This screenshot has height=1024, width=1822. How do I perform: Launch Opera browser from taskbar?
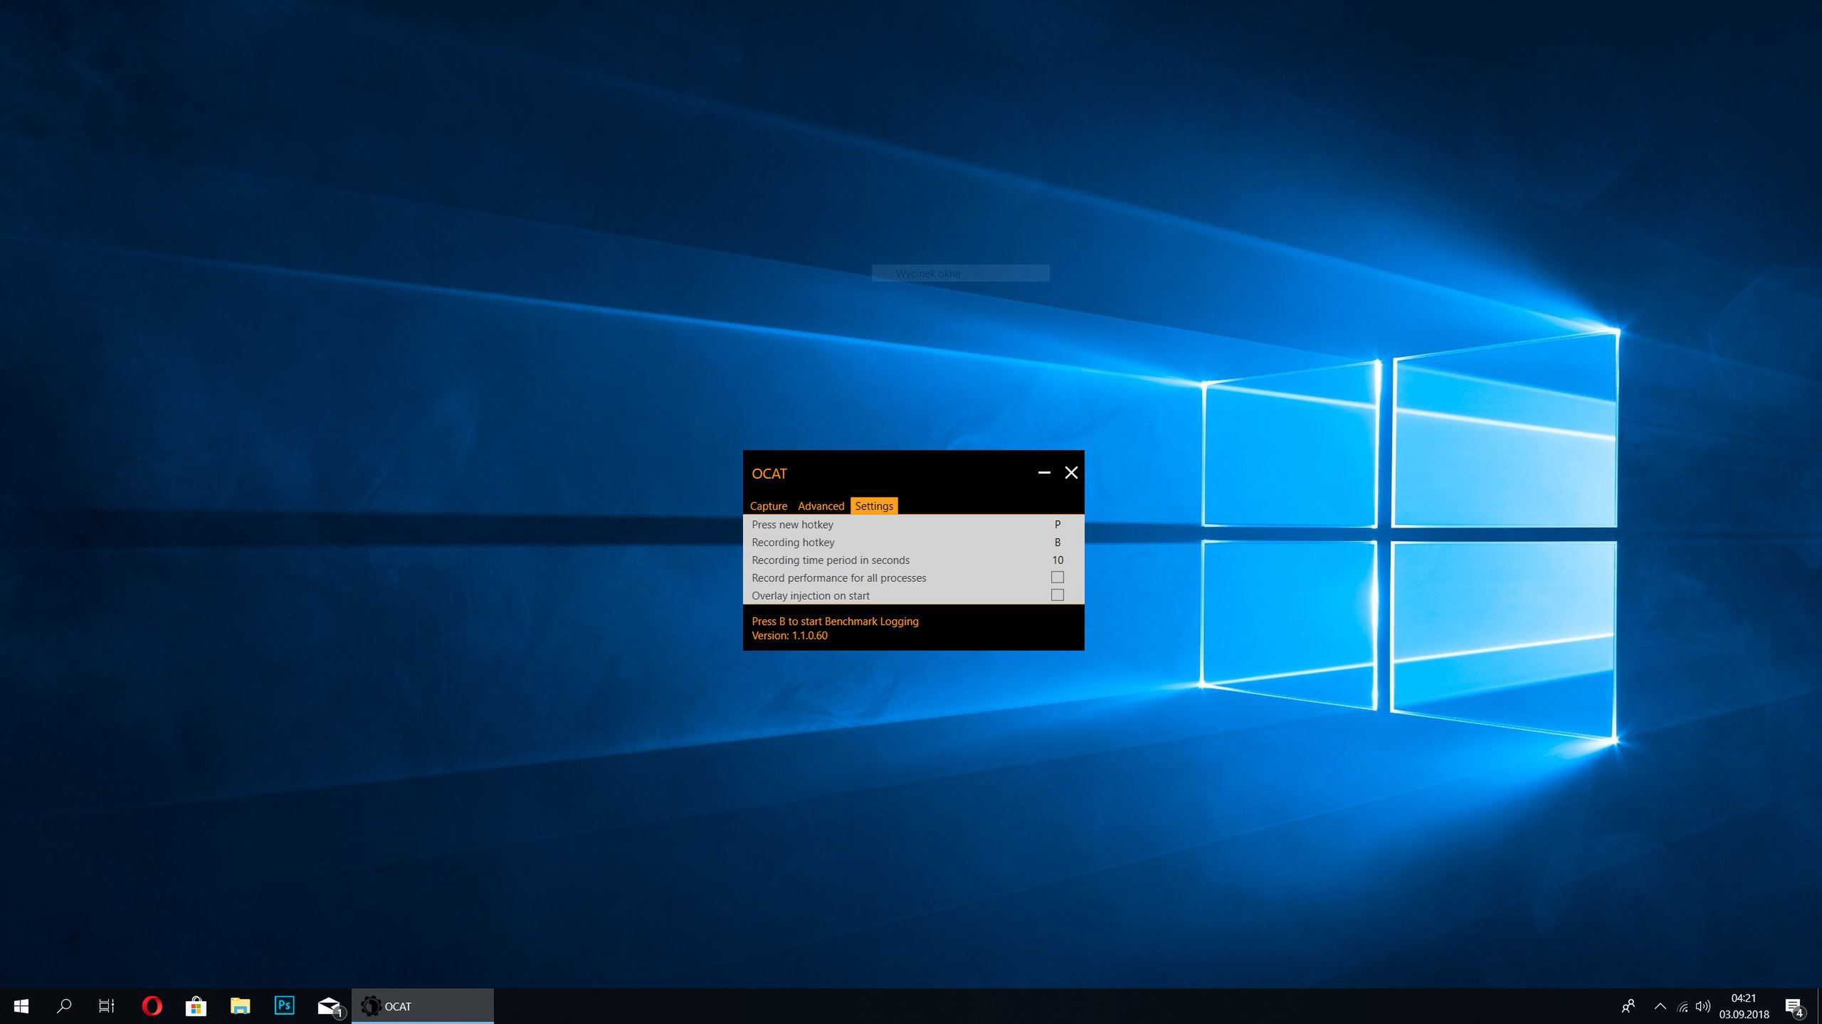(152, 1006)
